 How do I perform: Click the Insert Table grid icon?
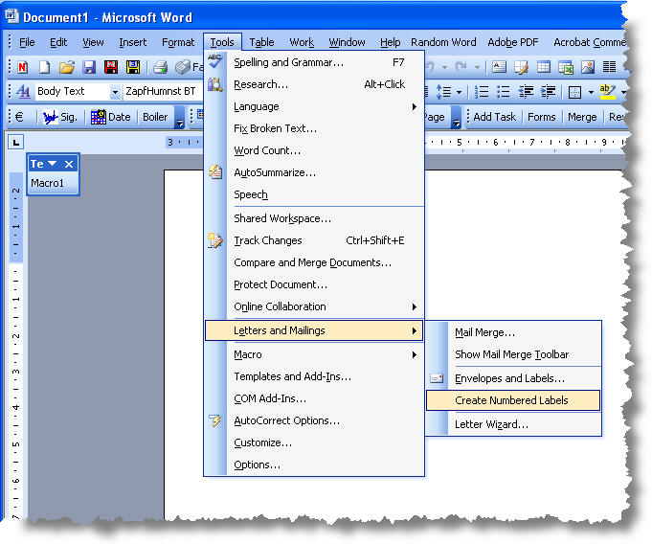[544, 67]
